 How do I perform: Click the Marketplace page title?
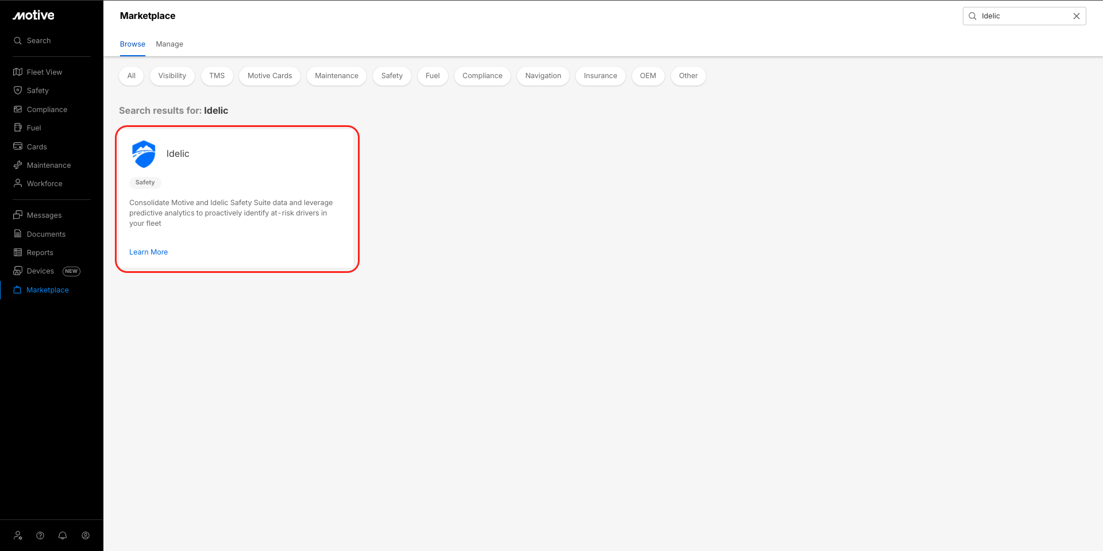pyautogui.click(x=148, y=16)
